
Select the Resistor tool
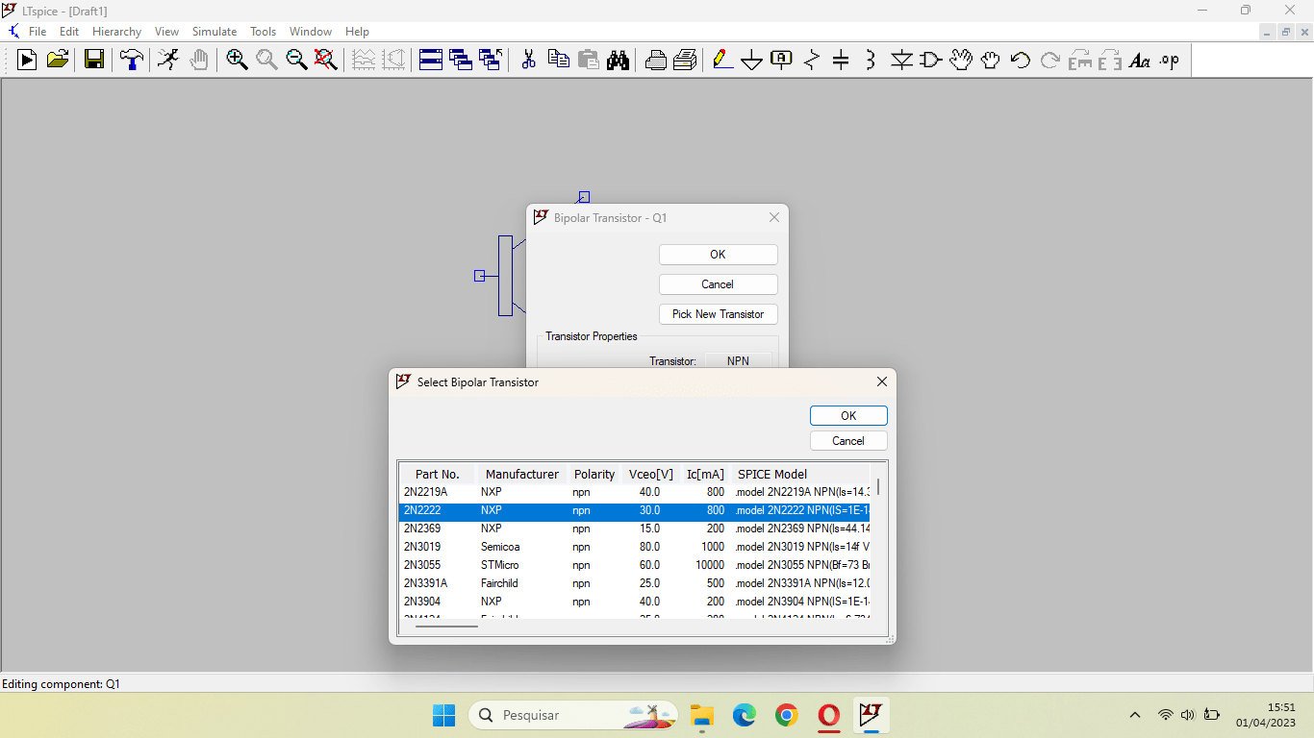pyautogui.click(x=812, y=61)
